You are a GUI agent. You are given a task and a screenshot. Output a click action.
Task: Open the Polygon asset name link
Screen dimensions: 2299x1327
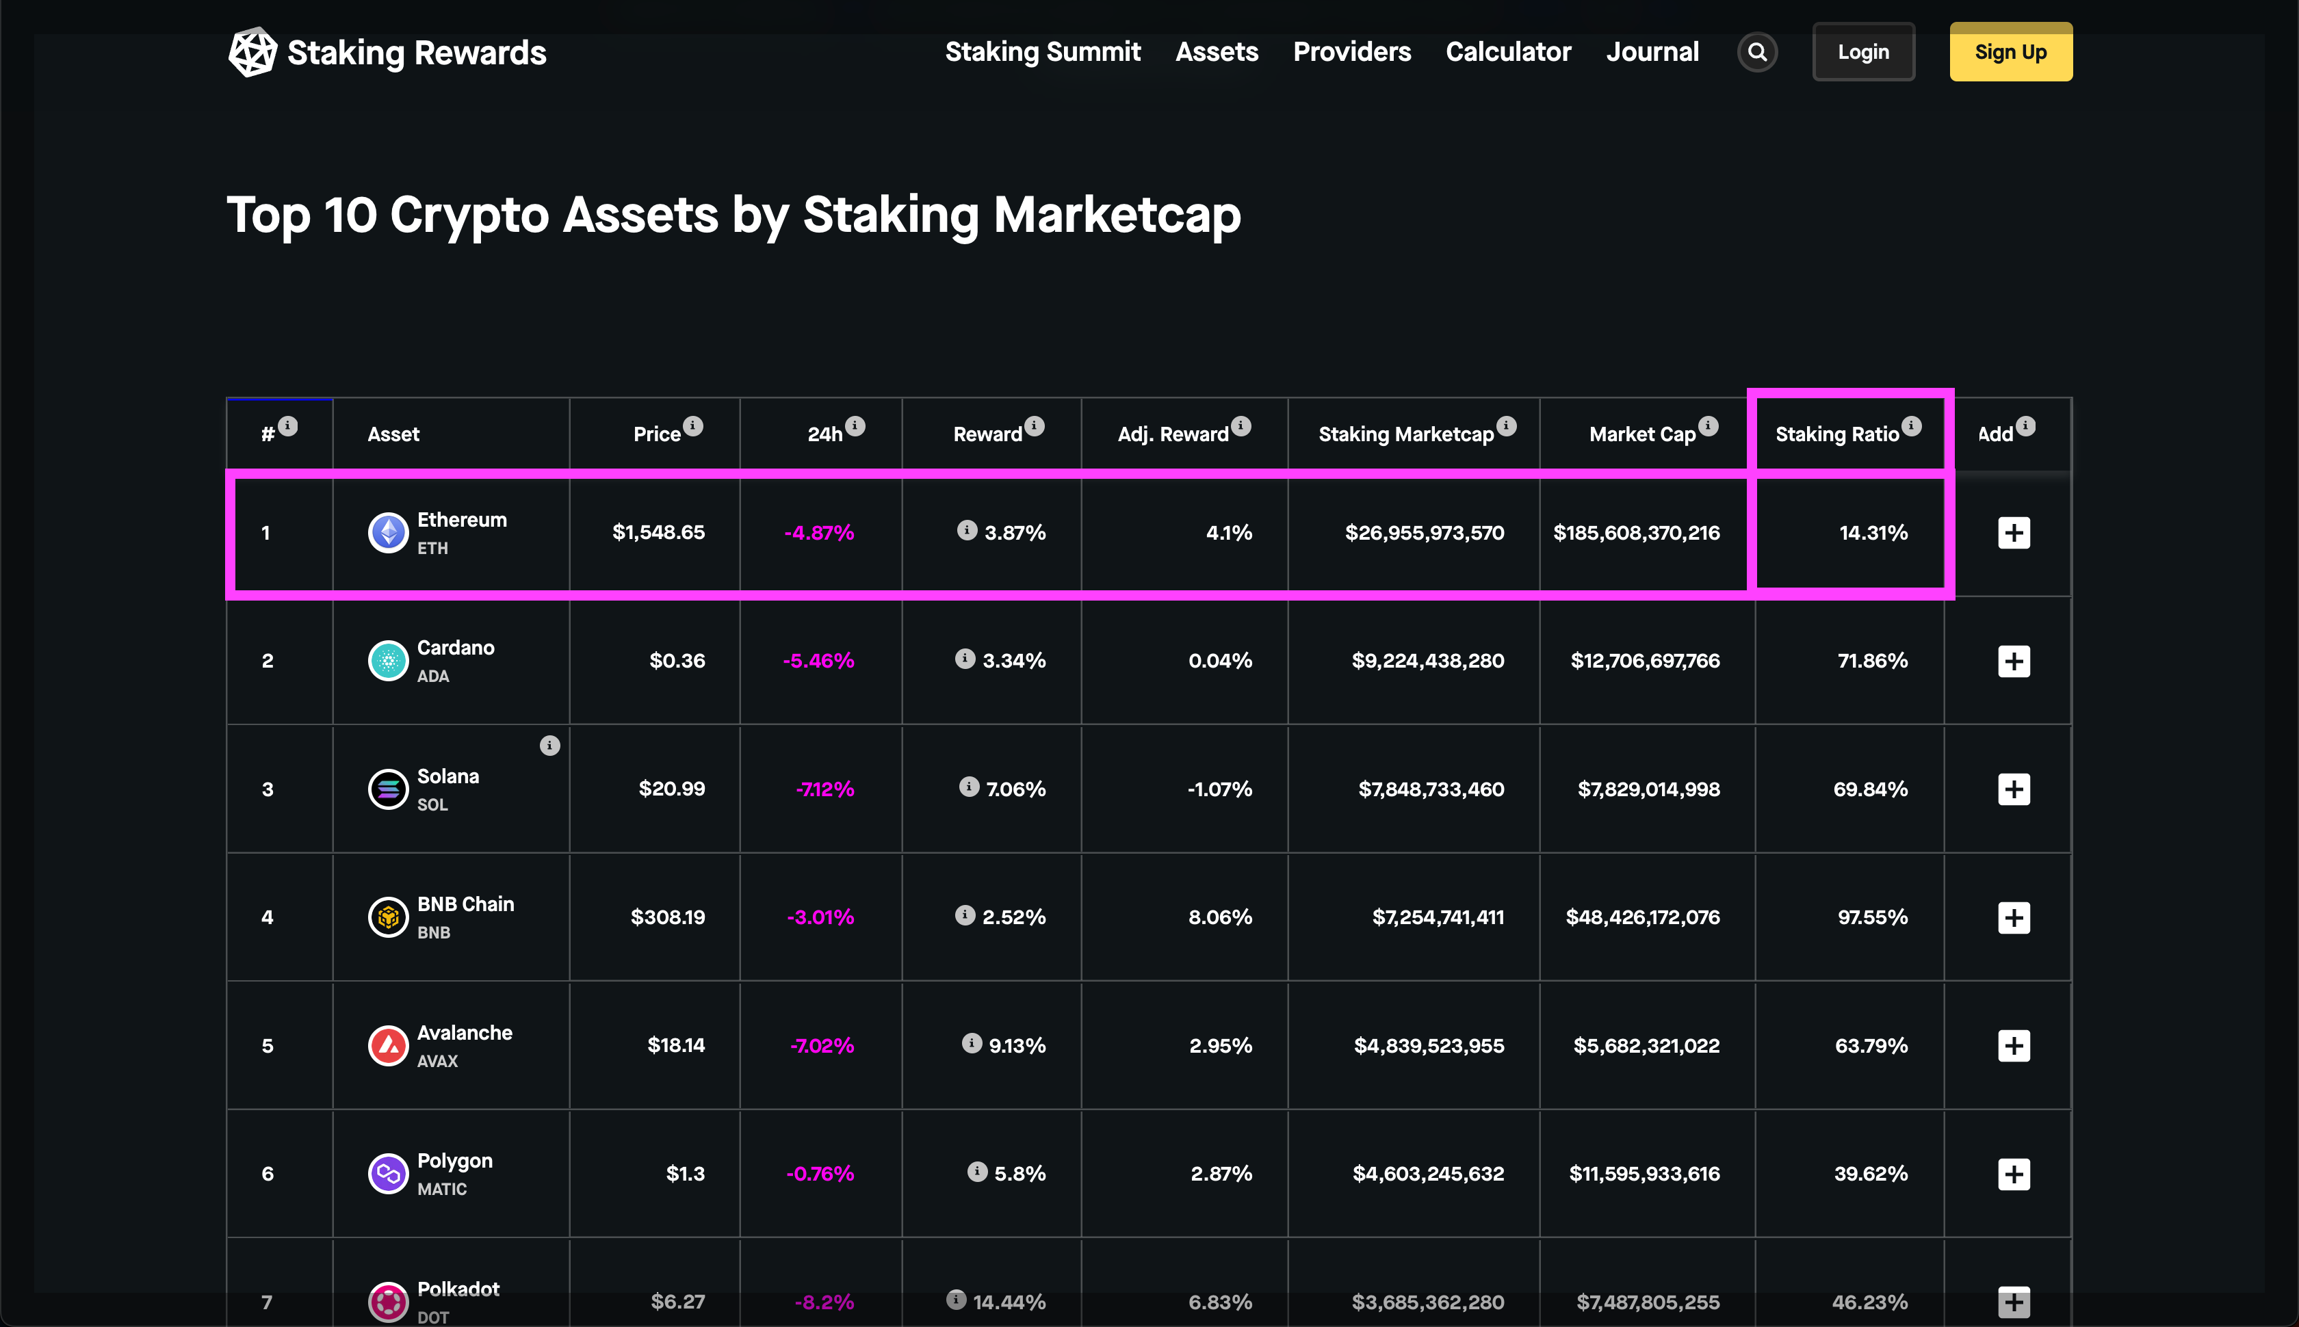[454, 1161]
